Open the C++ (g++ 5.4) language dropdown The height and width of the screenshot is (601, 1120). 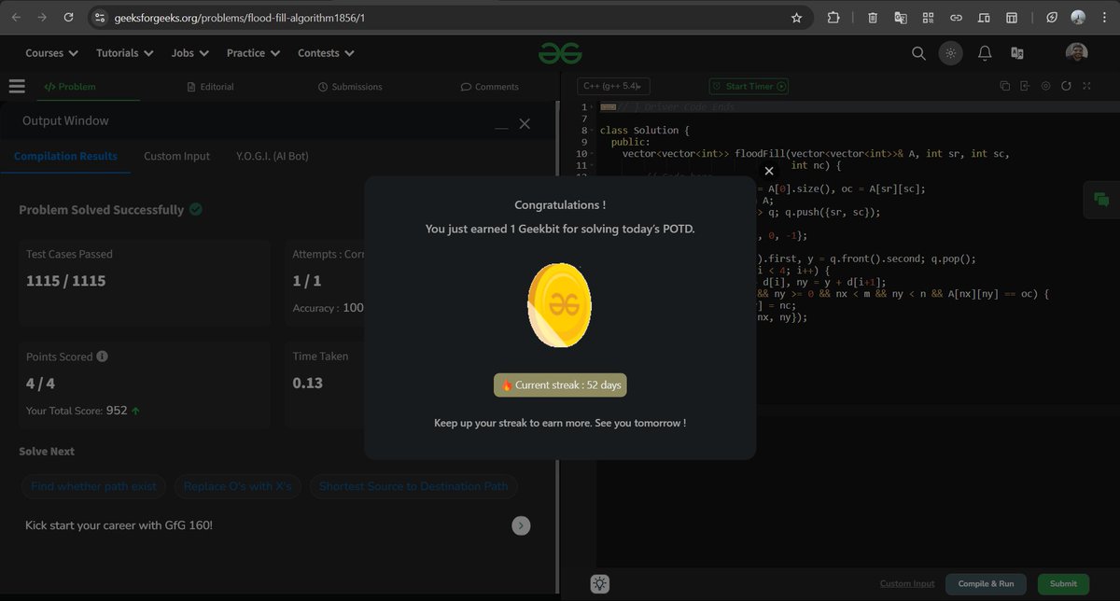(613, 86)
